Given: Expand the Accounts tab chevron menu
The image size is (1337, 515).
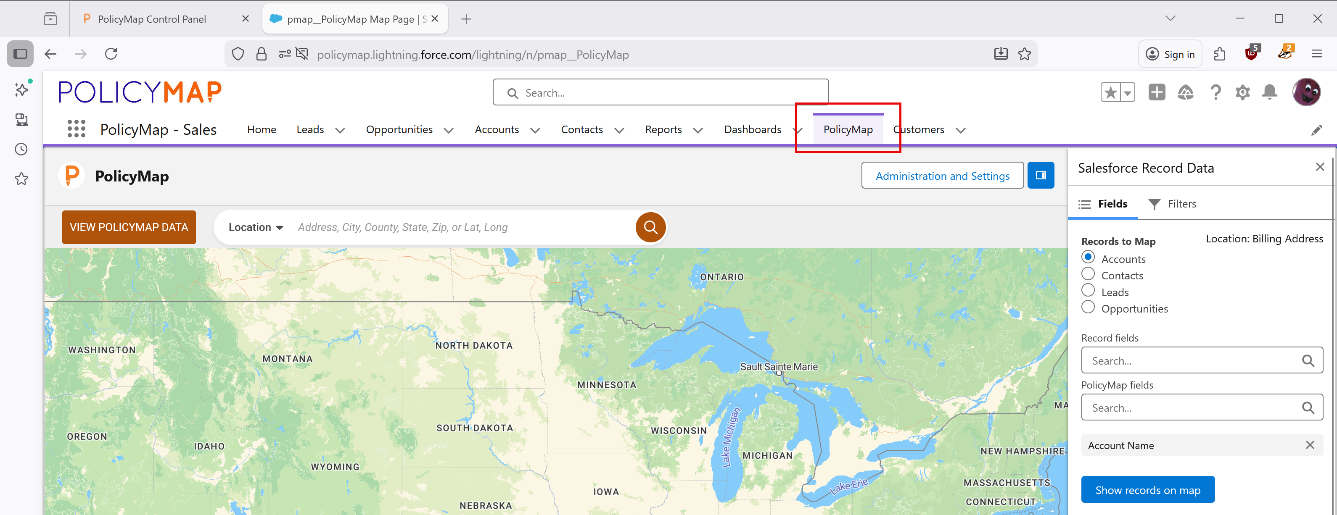Looking at the screenshot, I should coord(535,130).
